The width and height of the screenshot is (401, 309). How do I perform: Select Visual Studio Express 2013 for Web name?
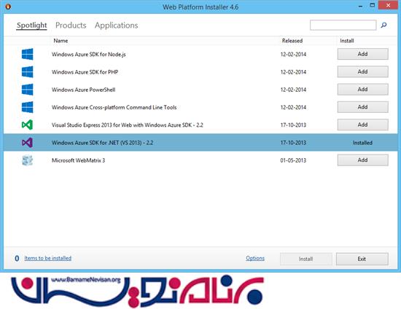(x=128, y=125)
